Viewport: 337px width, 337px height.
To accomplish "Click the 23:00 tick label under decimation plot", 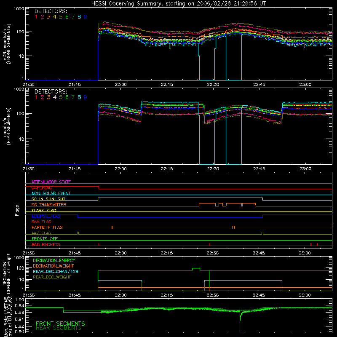I will [305, 295].
